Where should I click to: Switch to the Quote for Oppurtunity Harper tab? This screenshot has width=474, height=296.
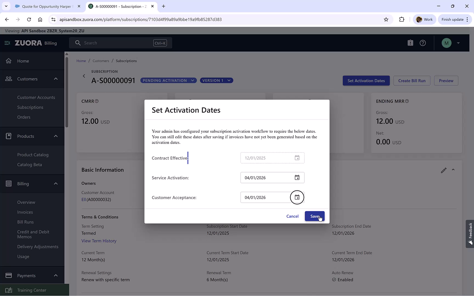[x=44, y=6]
